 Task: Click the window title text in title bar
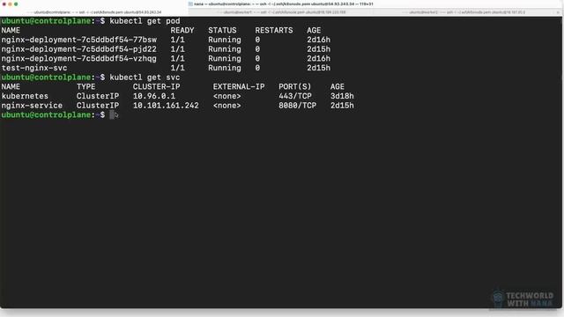(x=284, y=4)
